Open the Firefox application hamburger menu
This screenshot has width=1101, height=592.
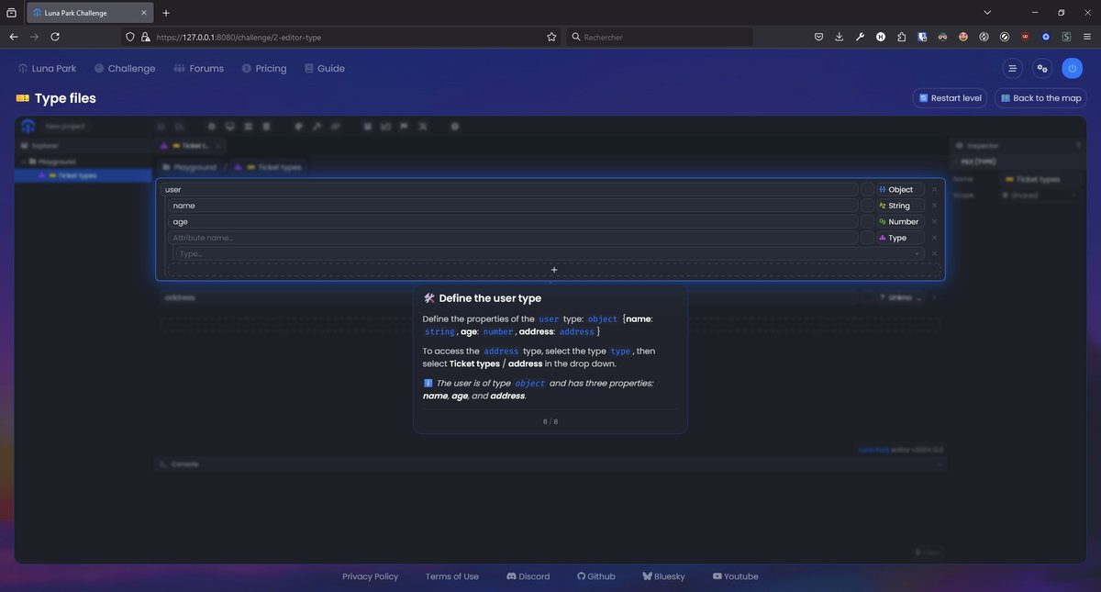pyautogui.click(x=1087, y=37)
